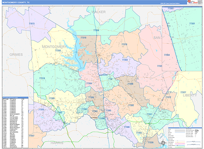Select the 77301 label in inset map
The image size is (204, 149).
point(192,24)
